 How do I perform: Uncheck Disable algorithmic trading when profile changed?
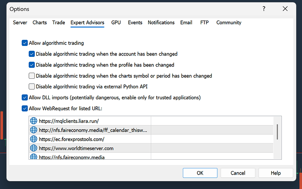point(32,65)
